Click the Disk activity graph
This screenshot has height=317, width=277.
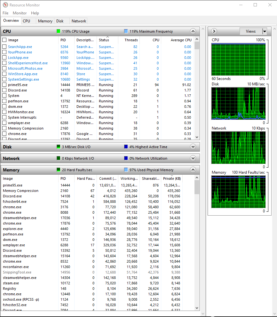click(x=238, y=104)
